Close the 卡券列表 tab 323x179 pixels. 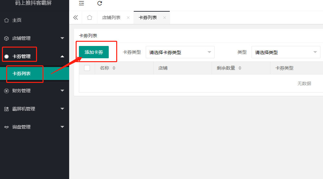click(x=164, y=18)
